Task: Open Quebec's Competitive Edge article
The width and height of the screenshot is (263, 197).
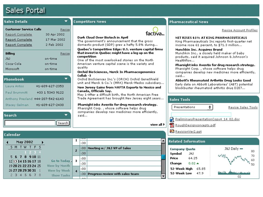Action: (120, 53)
